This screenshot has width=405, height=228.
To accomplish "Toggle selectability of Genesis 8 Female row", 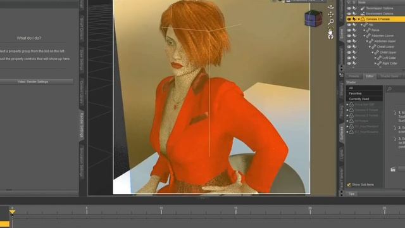I will tap(355, 19).
